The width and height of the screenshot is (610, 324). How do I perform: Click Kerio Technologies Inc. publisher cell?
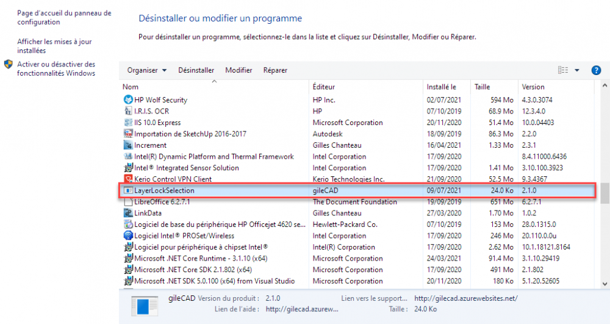(x=348, y=179)
